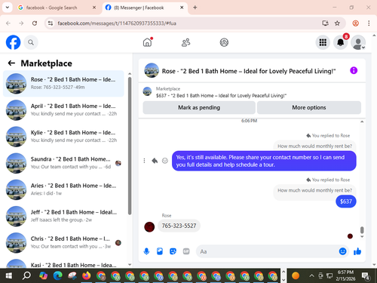Reload the page
This screenshot has height=283, width=377.
pos(35,23)
